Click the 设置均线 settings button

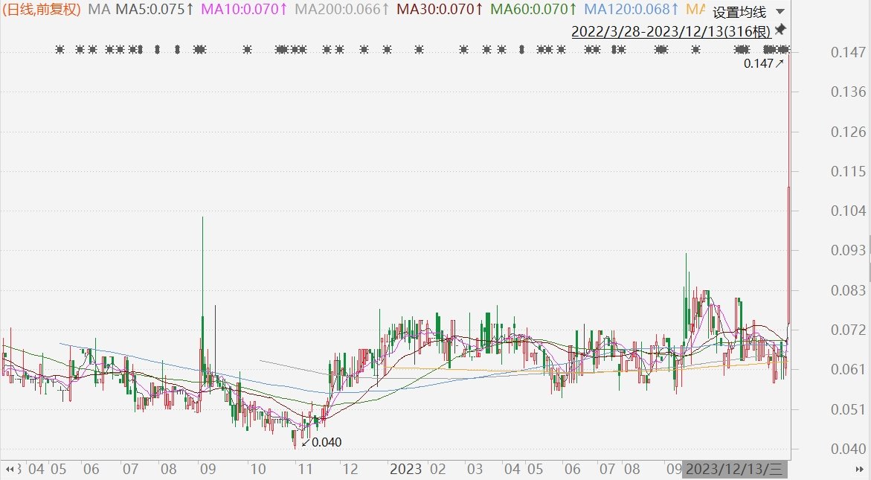point(739,12)
